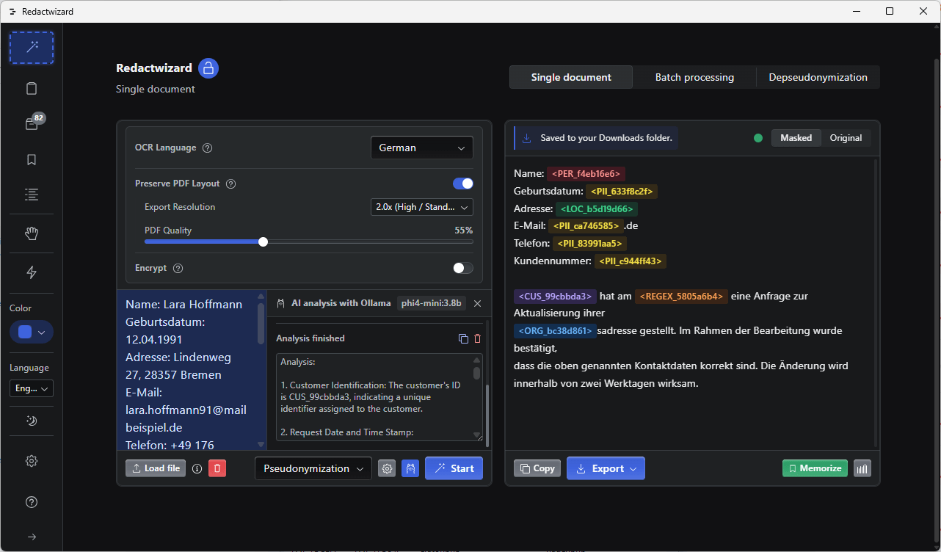The width and height of the screenshot is (941, 552).
Task: Open the Language dropdown showing Eng...
Action: 32,388
